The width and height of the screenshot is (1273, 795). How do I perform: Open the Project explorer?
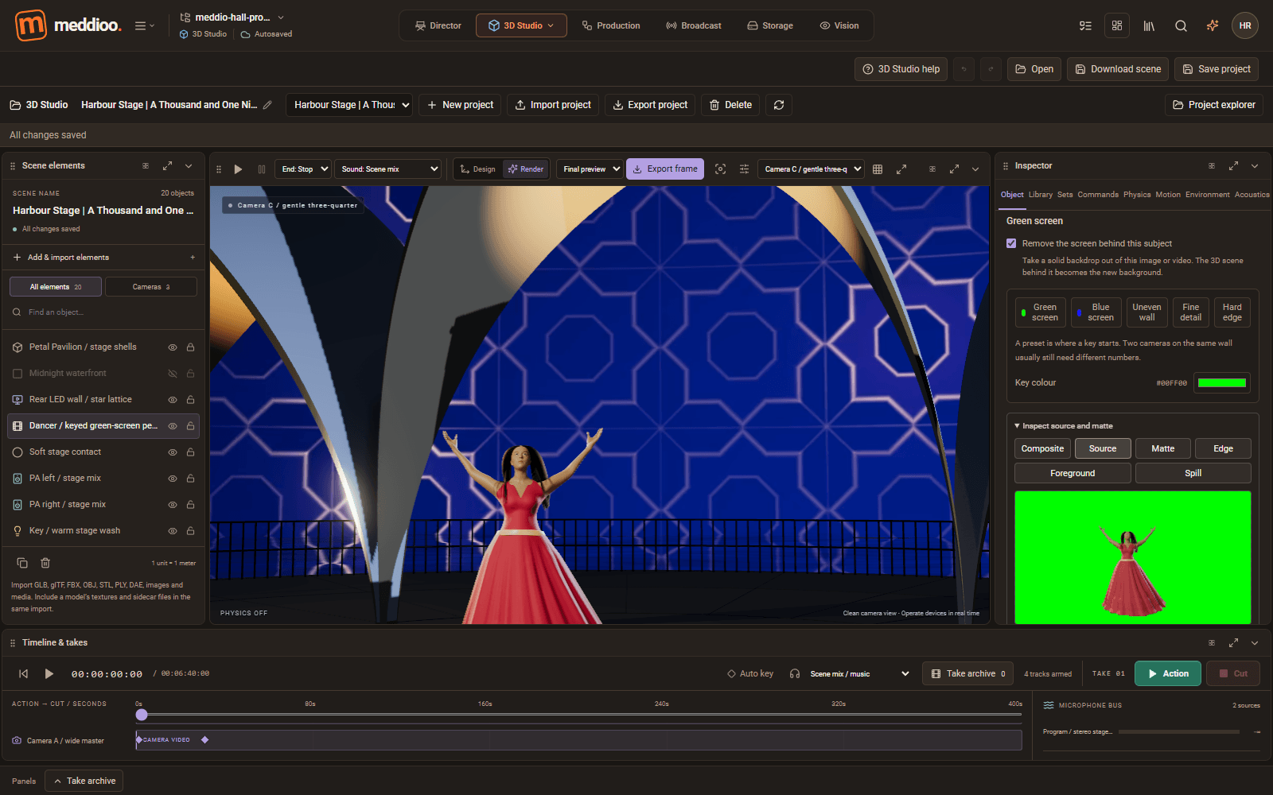click(x=1214, y=105)
